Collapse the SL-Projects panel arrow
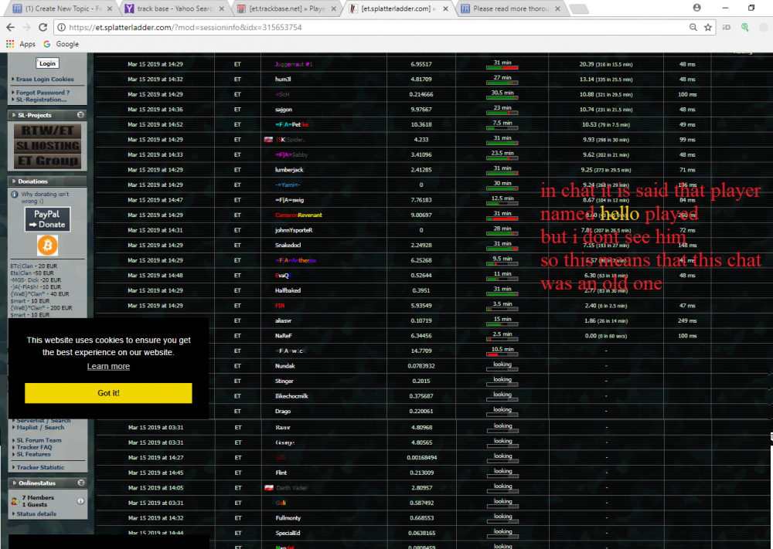The width and height of the screenshot is (773, 549). point(81,115)
